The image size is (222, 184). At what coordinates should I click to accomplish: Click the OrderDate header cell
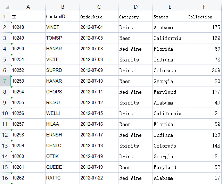click(x=99, y=16)
